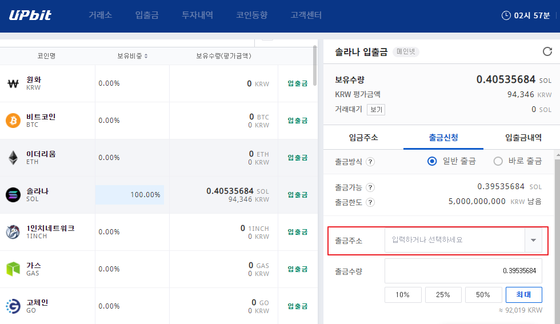Screen dimensions: 560x324
Task: Click the 02시 57분 time display
Action: pos(532,15)
